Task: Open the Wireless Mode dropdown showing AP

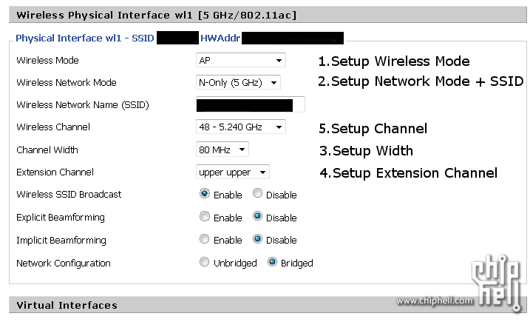Action: pyautogui.click(x=241, y=60)
